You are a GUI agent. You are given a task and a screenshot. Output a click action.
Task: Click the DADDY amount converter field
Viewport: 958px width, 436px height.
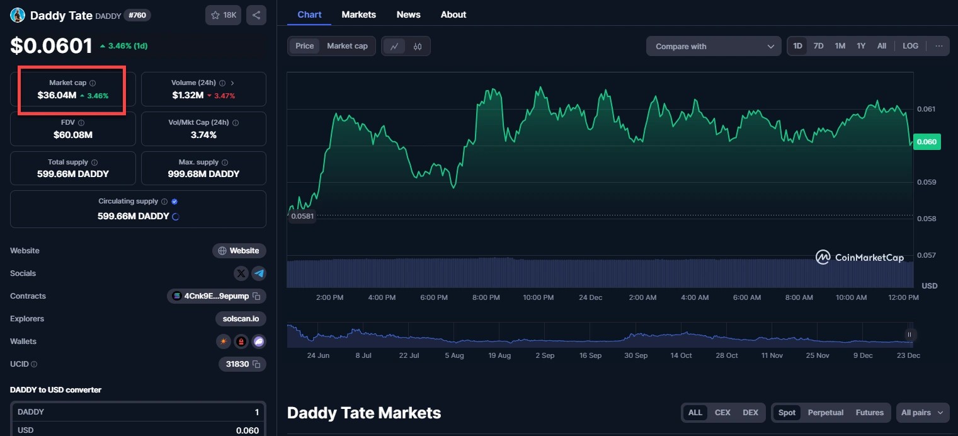138,412
